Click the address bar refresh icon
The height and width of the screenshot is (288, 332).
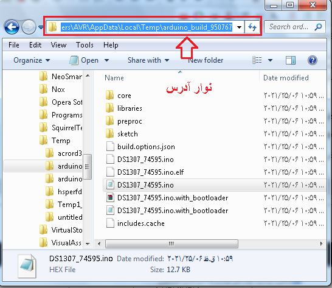pyautogui.click(x=252, y=27)
